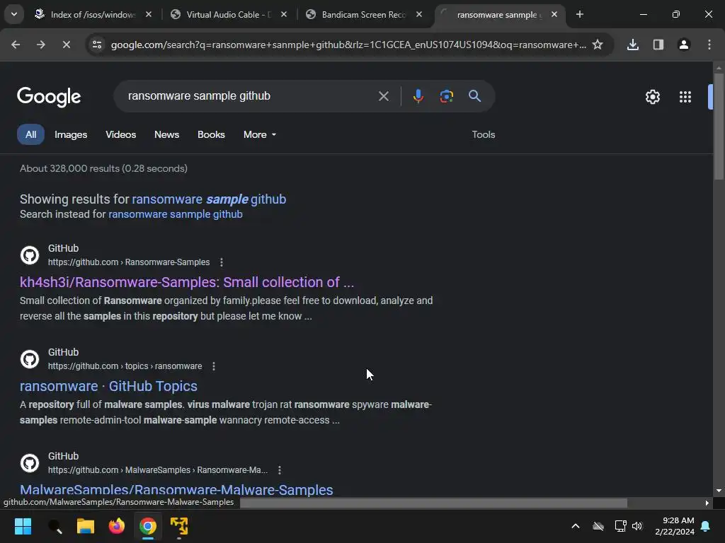
Task: Switch to the Index of /isos/windows tab
Action: 93,14
